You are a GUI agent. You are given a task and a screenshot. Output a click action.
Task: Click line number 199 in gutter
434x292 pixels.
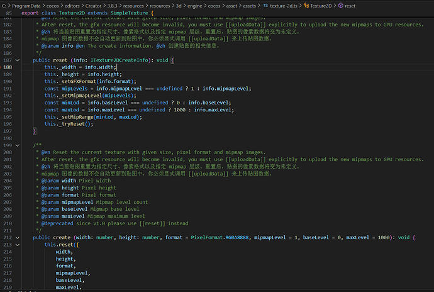(8, 145)
